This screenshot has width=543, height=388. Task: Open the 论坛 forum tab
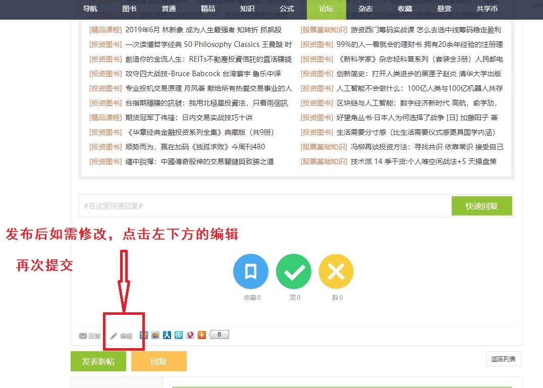327,9
